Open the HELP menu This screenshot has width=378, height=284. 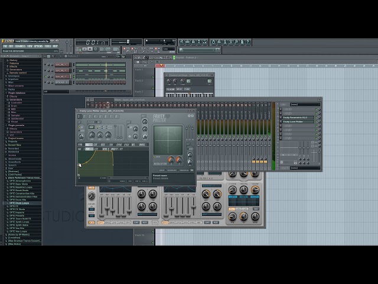click(55, 46)
